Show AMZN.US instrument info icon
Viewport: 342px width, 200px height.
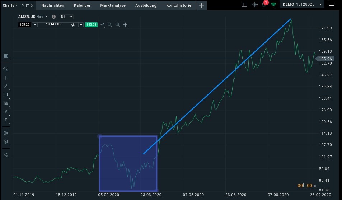point(54,17)
